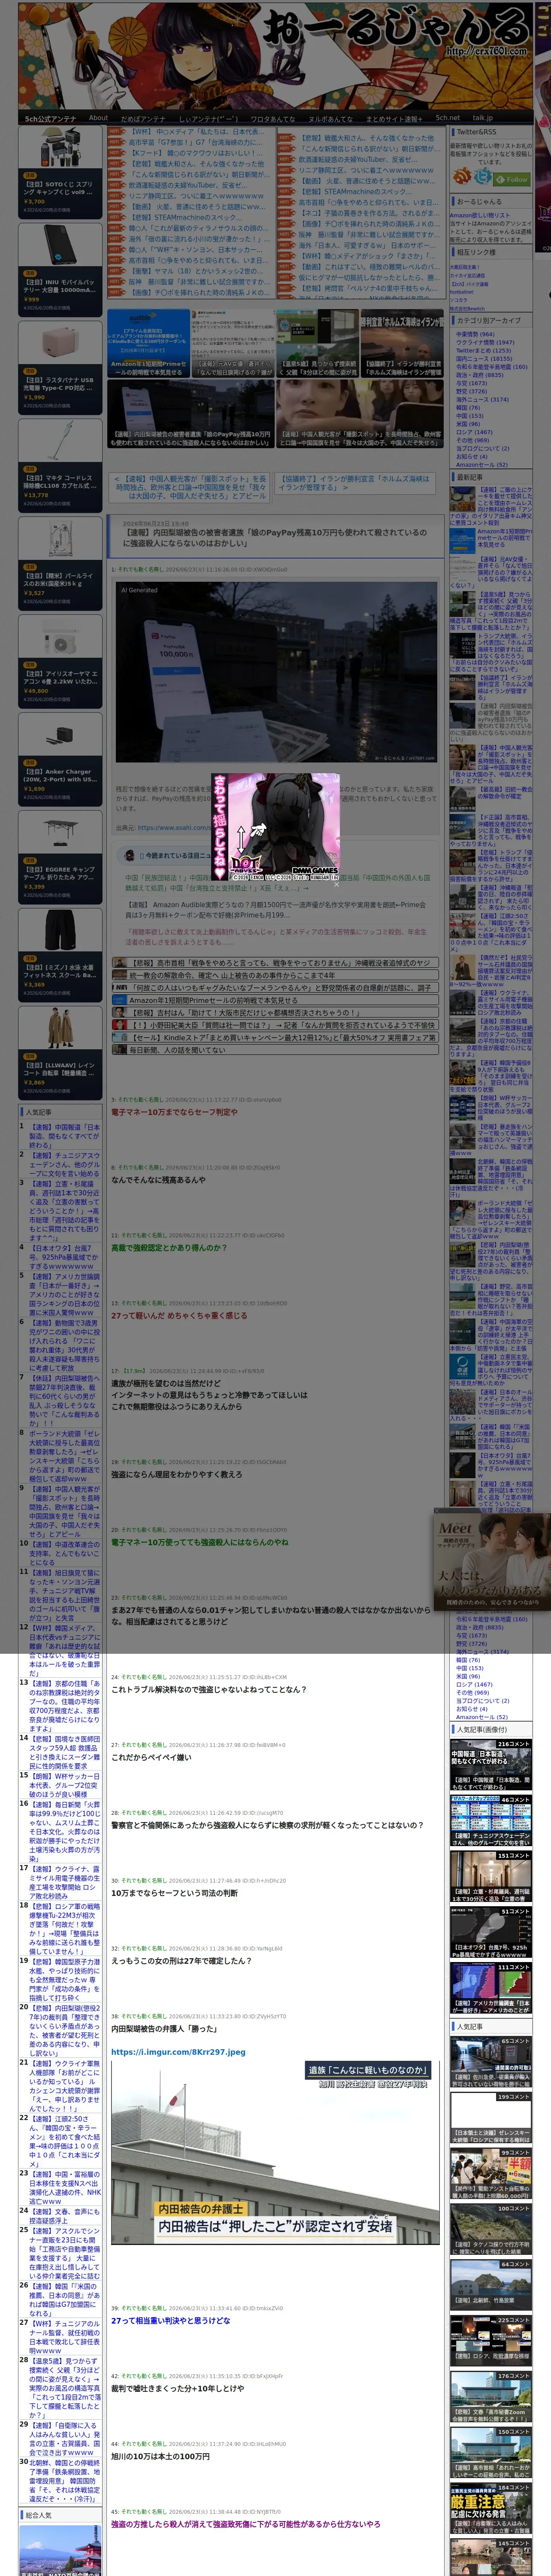Select ヌルポあんてな in the nav bar
The image size is (551, 2576).
click(330, 118)
